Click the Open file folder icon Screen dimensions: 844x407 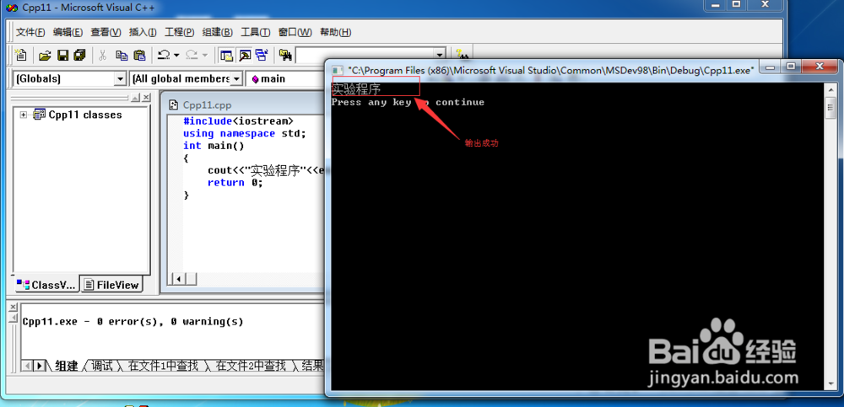(46, 55)
